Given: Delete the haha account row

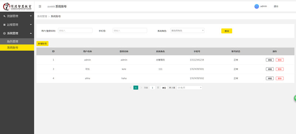Looking at the screenshot, I should point(280,78).
